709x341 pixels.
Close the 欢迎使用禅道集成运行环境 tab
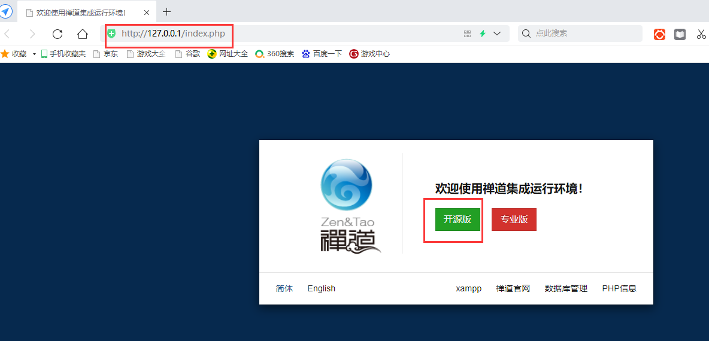[x=147, y=12]
